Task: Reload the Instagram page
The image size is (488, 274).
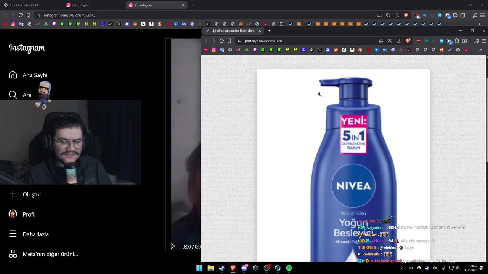Action: point(21,15)
